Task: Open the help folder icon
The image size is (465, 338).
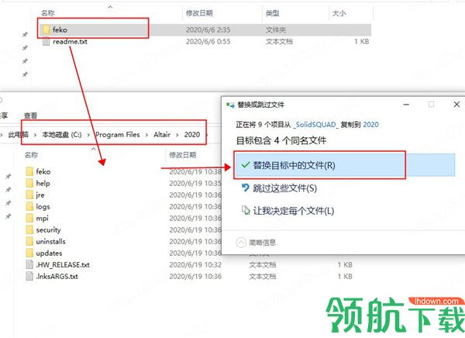Action: (29, 183)
